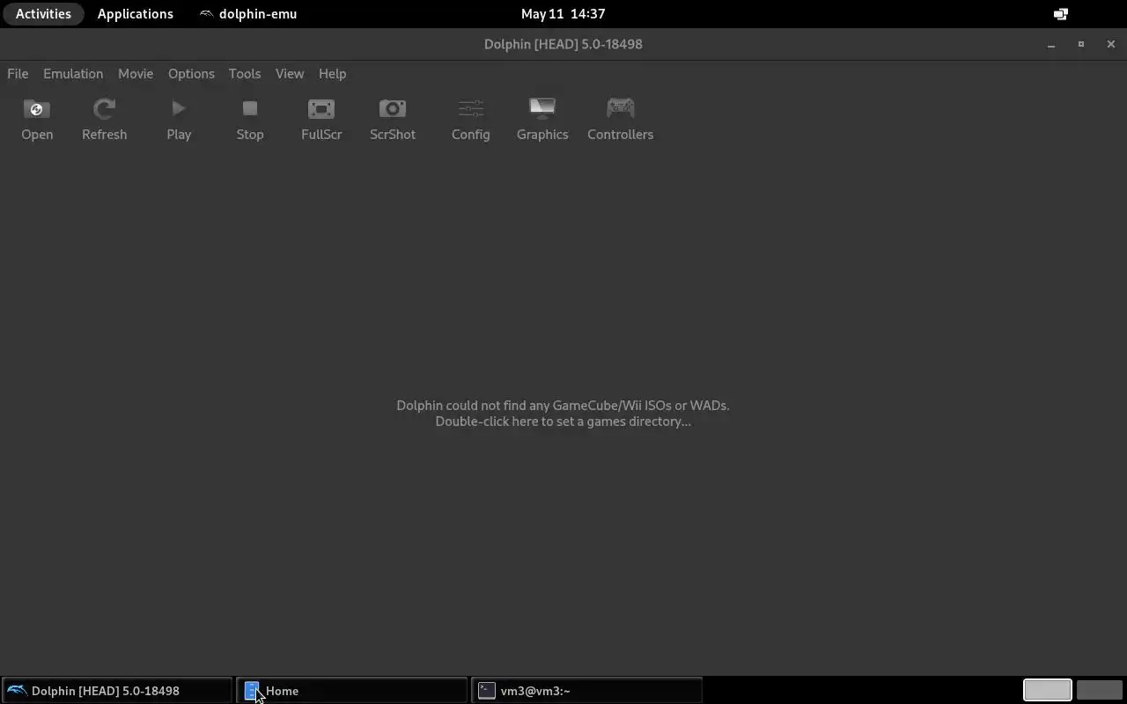The width and height of the screenshot is (1127, 704).
Task: Maximize the Dolphin window
Action: [1081, 44]
